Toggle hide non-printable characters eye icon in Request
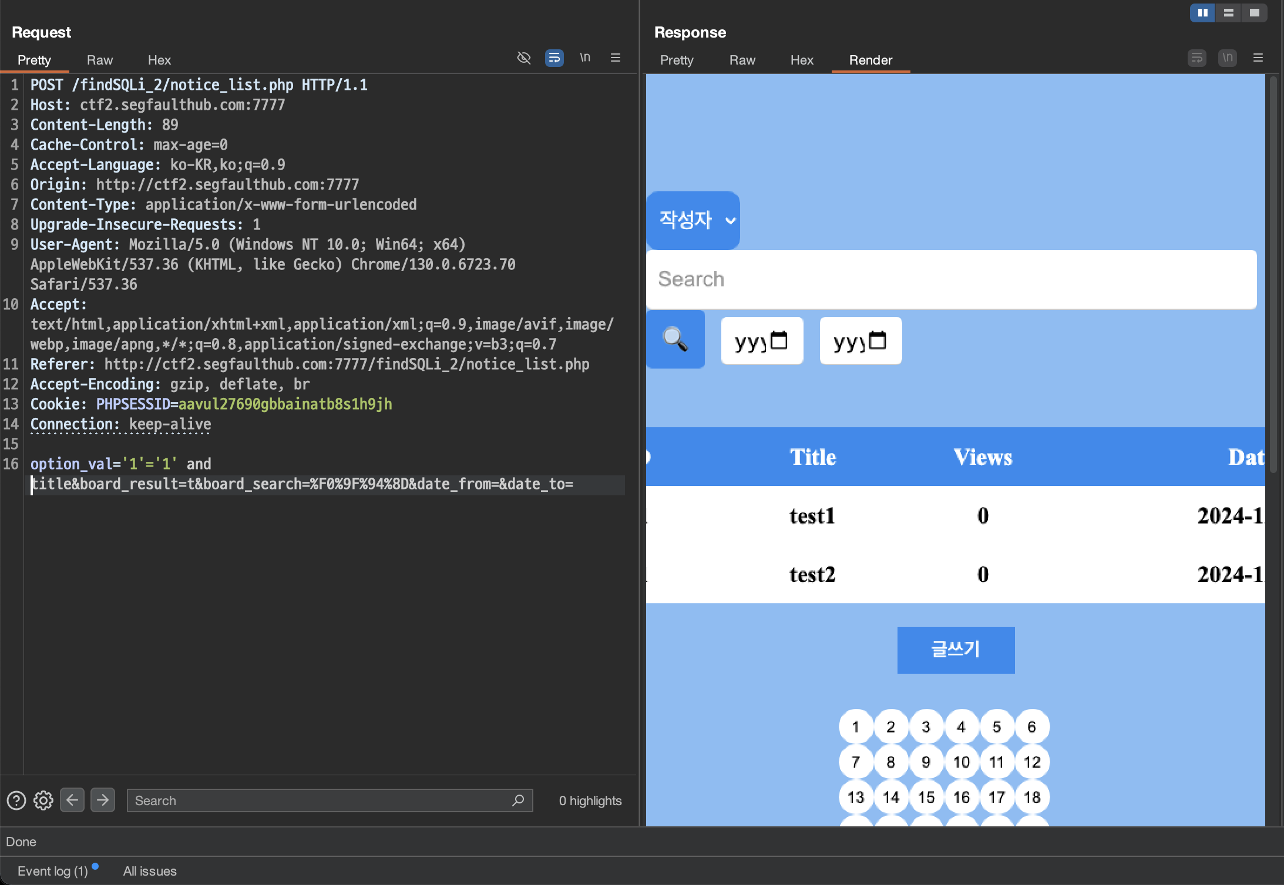The image size is (1284, 885). (x=523, y=58)
